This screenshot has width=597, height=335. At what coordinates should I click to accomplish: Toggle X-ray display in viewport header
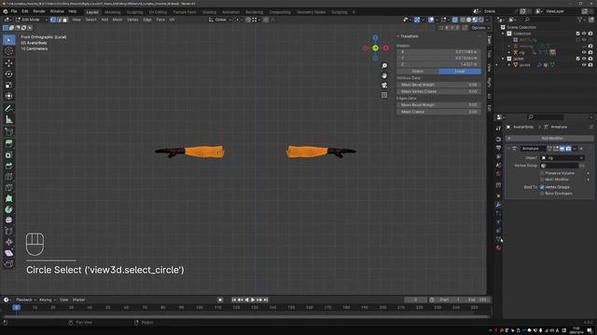click(455, 20)
